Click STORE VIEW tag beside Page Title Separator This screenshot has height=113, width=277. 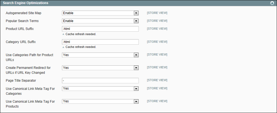tap(157, 80)
